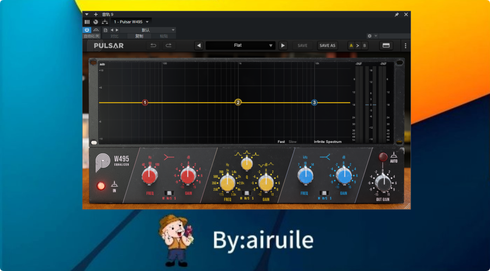Open the three-dot options menu

click(x=405, y=45)
